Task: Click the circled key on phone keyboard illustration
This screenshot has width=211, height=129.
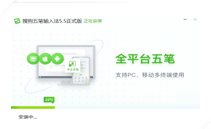Action: pyautogui.click(x=86, y=81)
